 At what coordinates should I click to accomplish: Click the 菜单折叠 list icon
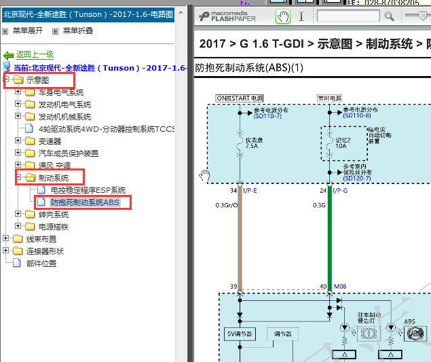tap(55, 31)
